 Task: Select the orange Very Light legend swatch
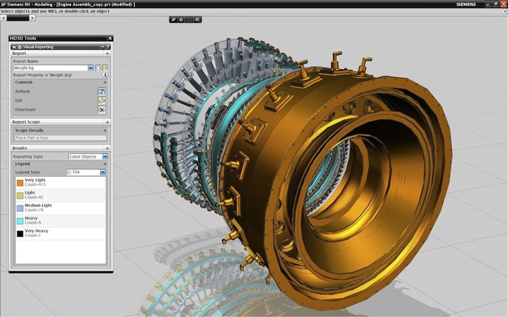(20, 183)
